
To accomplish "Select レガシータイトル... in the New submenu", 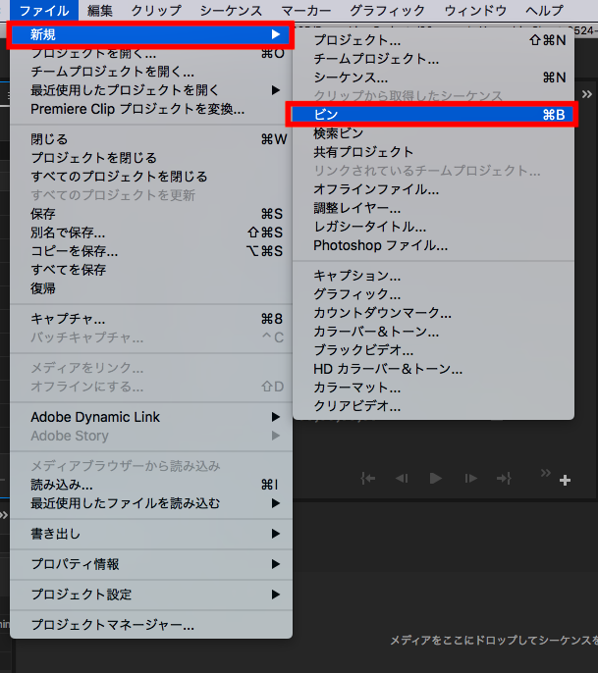I will click(x=433, y=227).
